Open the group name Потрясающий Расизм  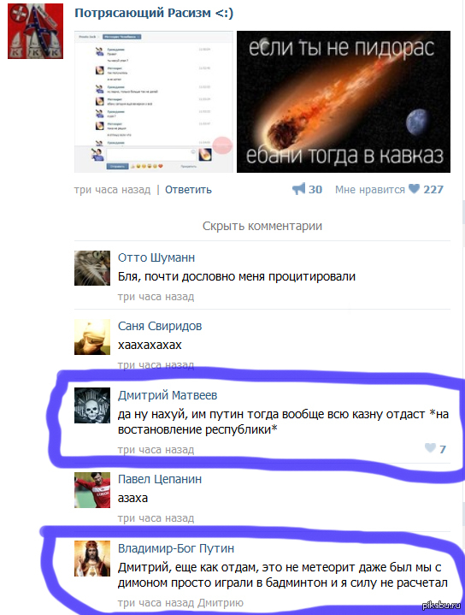[x=154, y=13]
